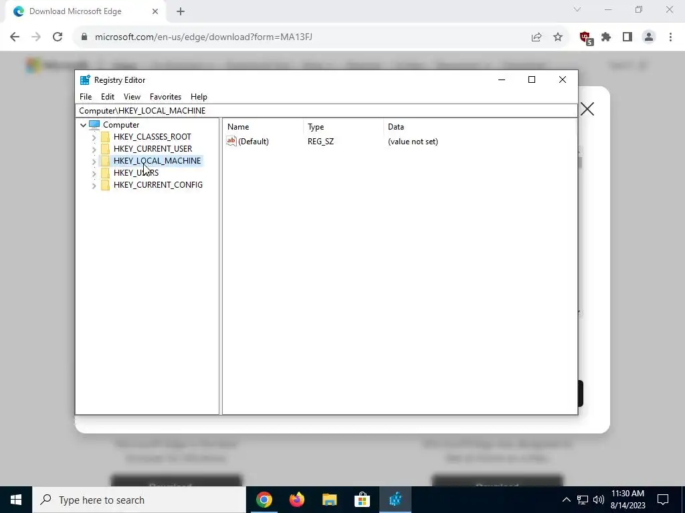
Task: Open Google Chrome from taskbar
Action: [264, 500]
